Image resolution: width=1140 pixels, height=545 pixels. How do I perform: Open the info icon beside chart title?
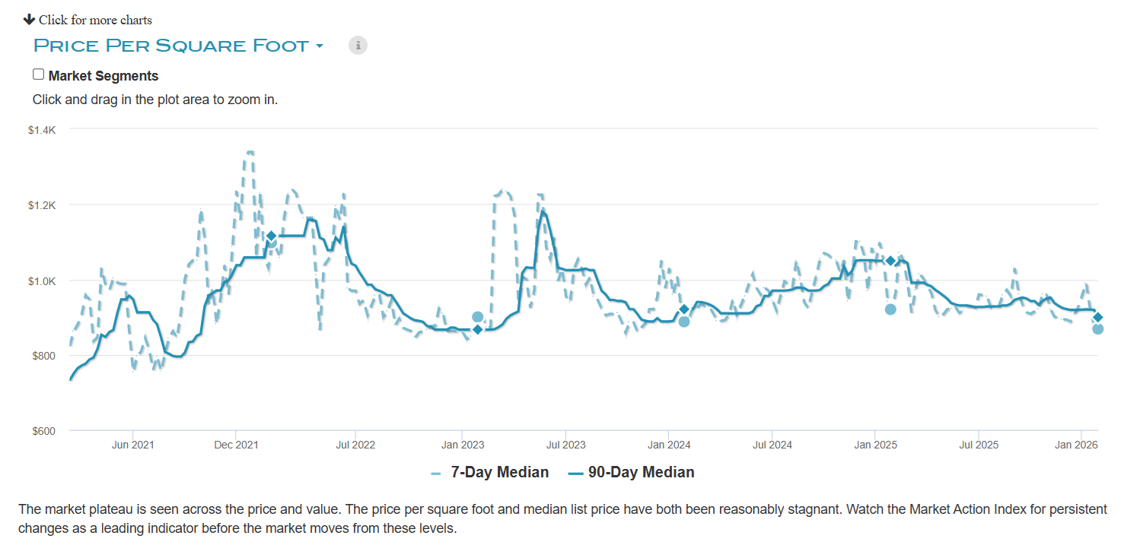point(358,46)
